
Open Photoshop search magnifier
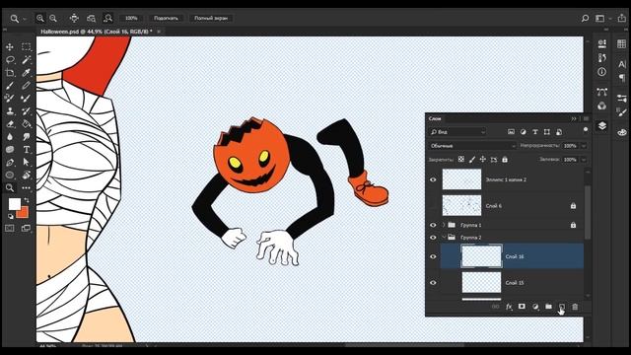(585, 18)
